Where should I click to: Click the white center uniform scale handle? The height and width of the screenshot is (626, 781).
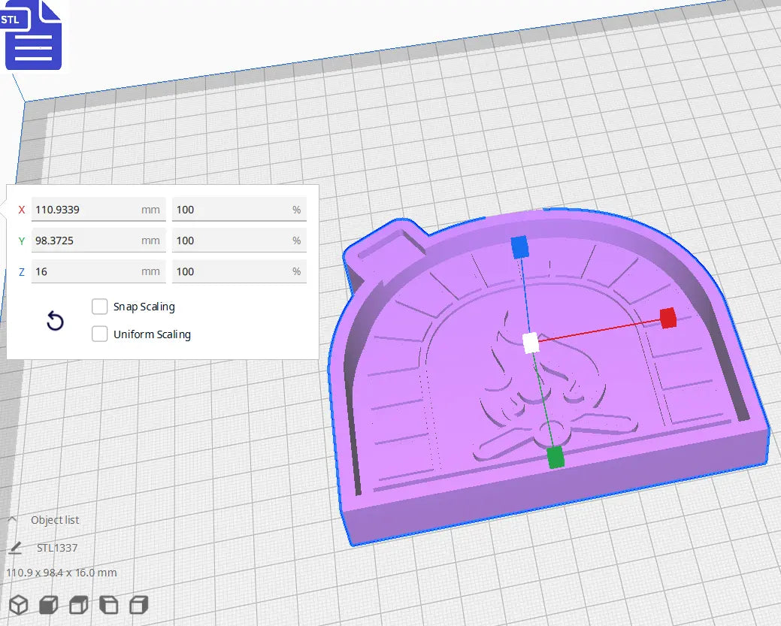click(x=530, y=343)
